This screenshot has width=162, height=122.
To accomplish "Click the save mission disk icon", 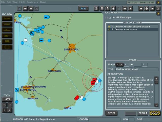I will point(31,8).
